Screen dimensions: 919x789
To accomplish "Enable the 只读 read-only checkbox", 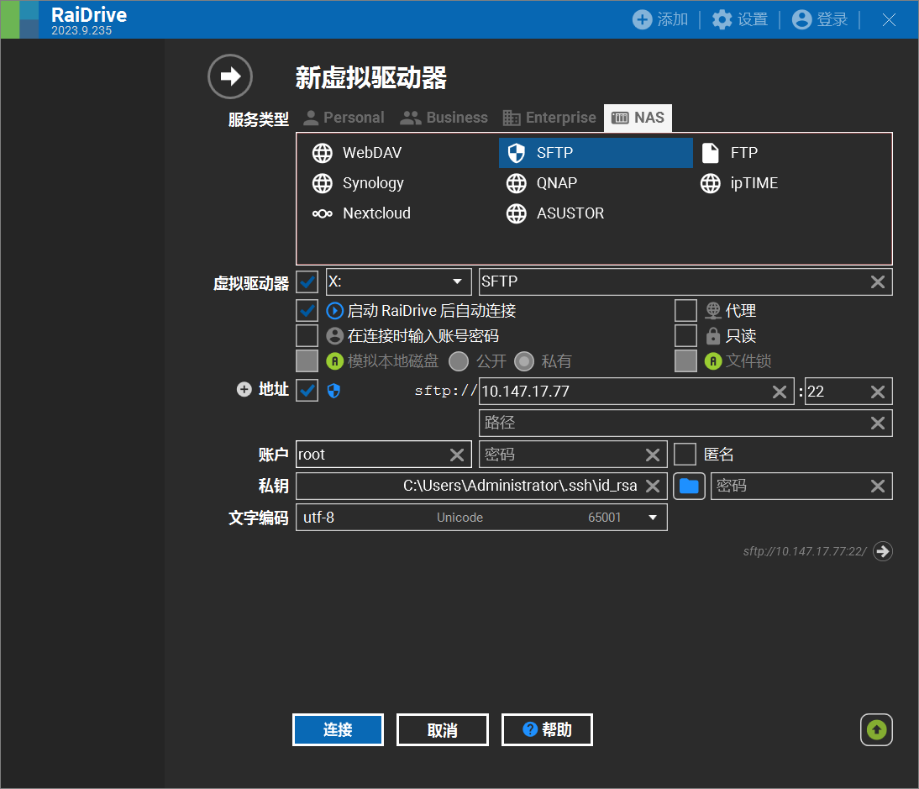I will pos(685,336).
